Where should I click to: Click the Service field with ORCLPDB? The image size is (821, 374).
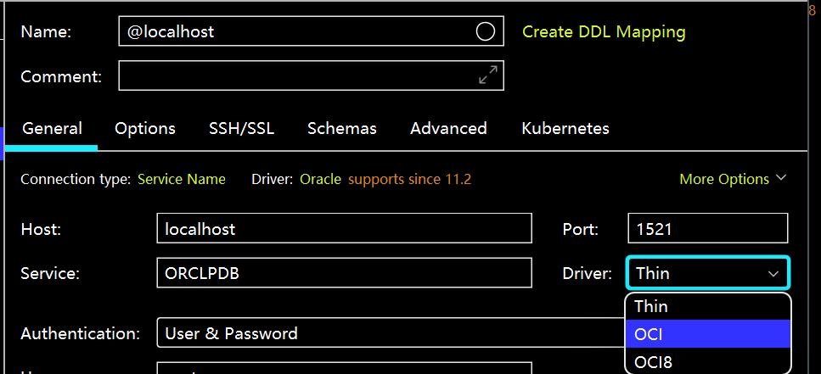click(344, 273)
